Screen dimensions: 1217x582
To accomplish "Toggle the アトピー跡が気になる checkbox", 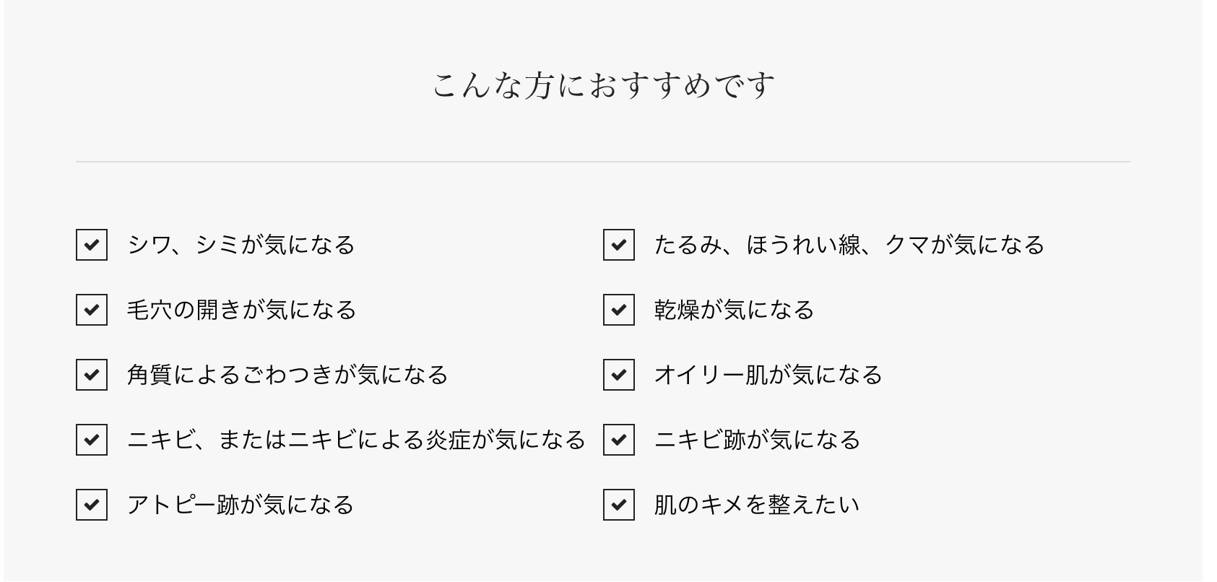I will click(x=92, y=505).
